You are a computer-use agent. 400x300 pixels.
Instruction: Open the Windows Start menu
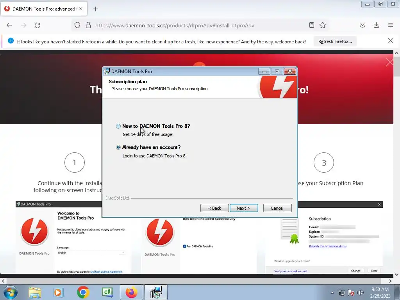pyautogui.click(x=11, y=292)
